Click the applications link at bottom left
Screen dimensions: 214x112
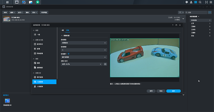pos(6,95)
